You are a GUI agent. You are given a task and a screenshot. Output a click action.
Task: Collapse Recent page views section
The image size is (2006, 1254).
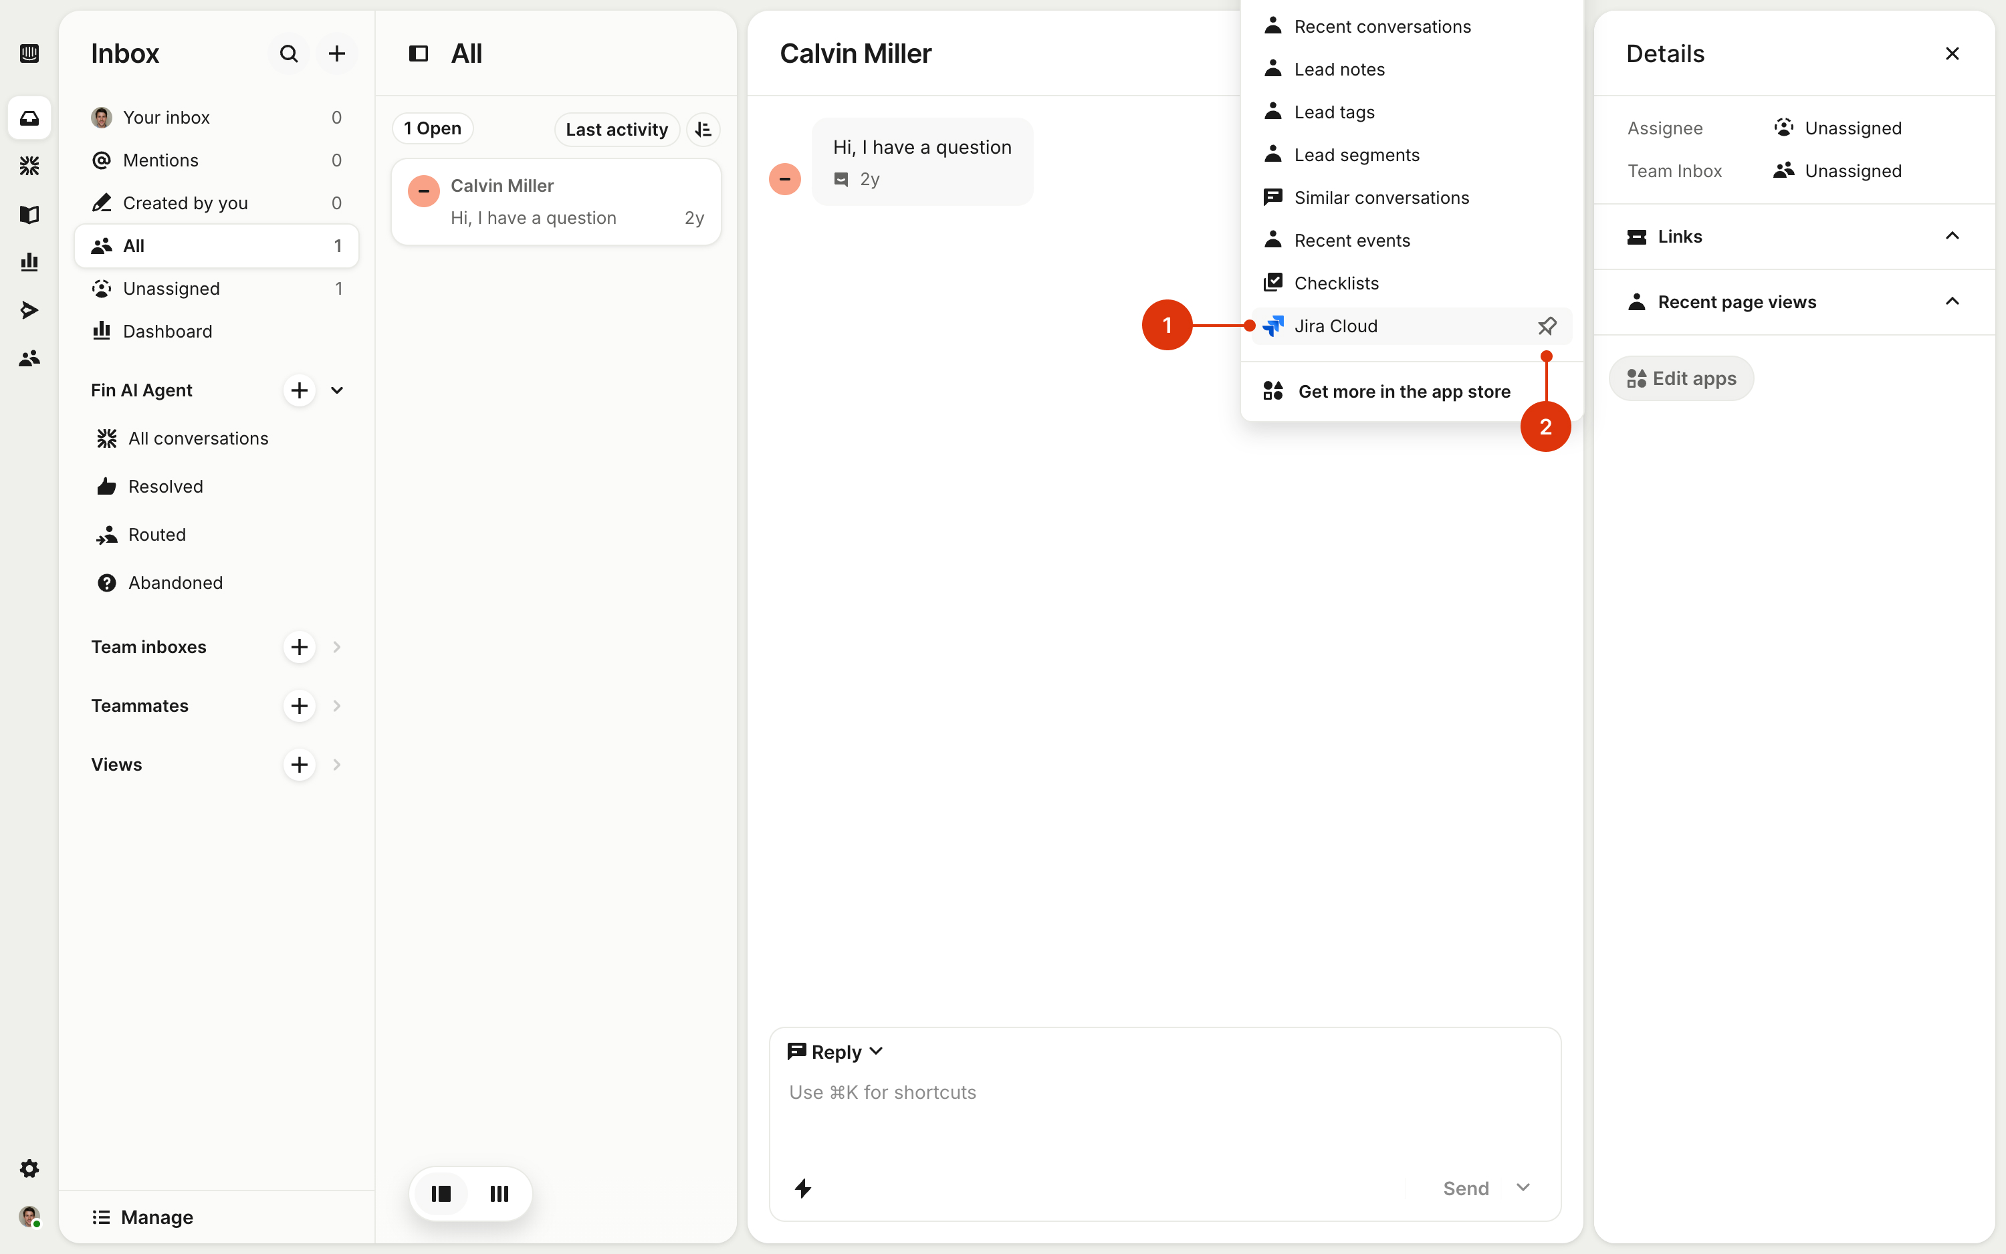(1951, 302)
